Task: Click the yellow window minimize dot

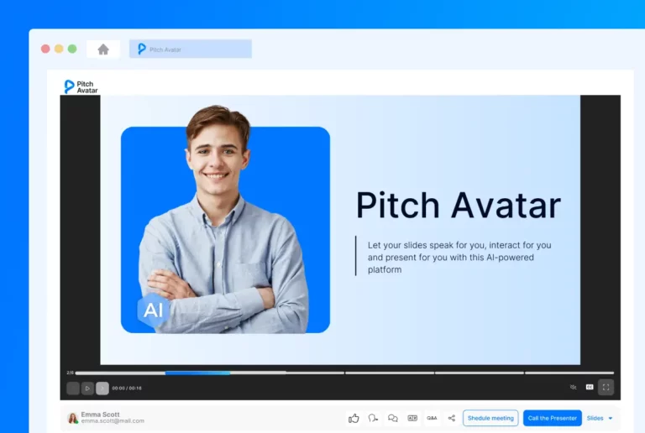Action: click(59, 49)
